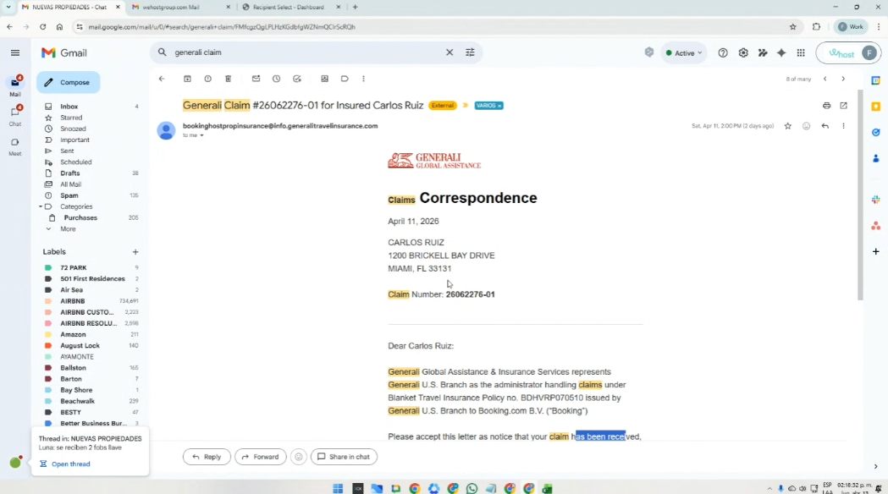Image resolution: width=888 pixels, height=494 pixels.
Task: Mark email as unread
Action: click(256, 79)
